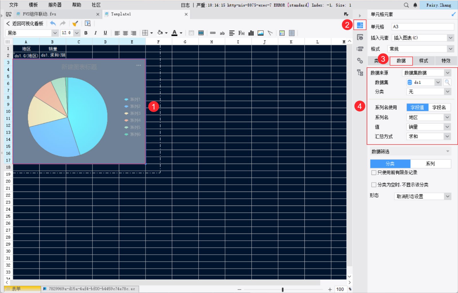Click the insert widget field icon
Viewport: 458px width, 293px height.
(x=213, y=33)
